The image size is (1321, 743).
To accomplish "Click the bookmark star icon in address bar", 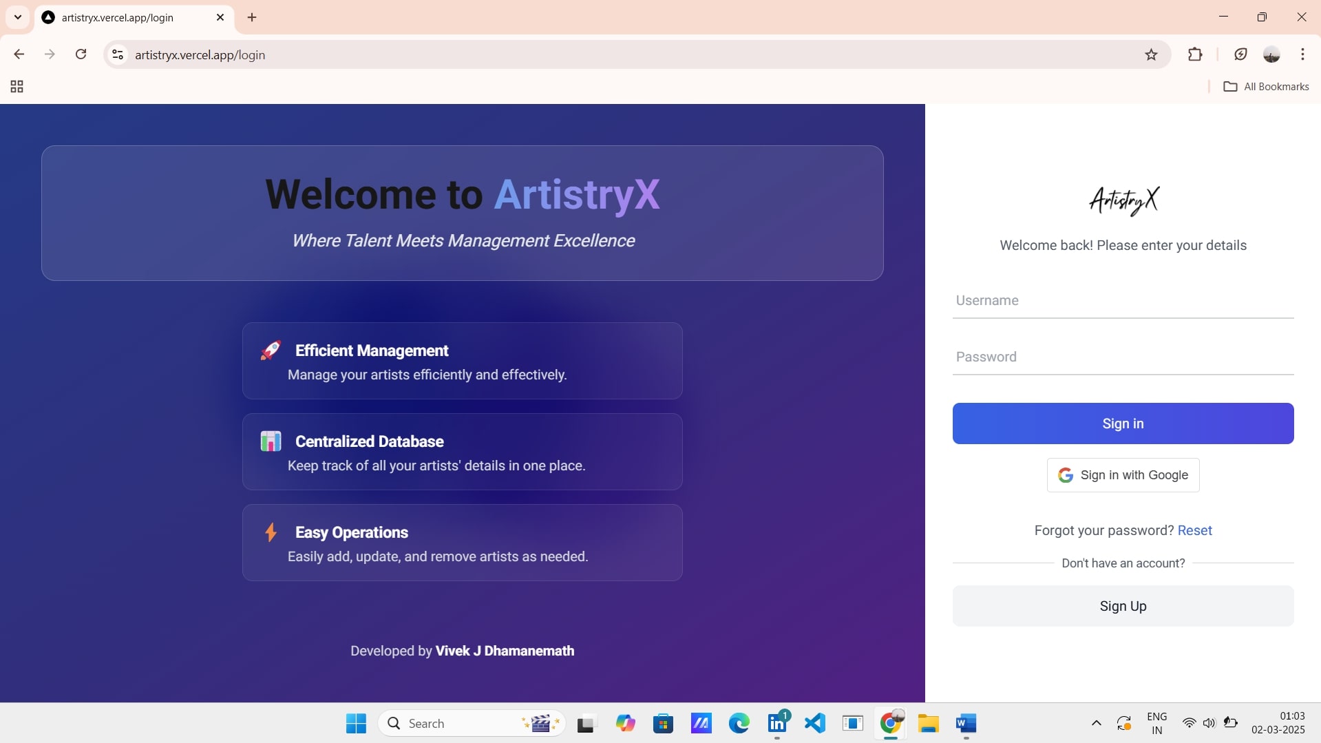I will pyautogui.click(x=1151, y=55).
